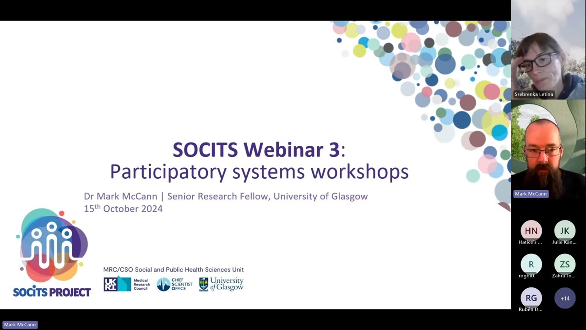The image size is (586, 330).
Task: Click the Mark McCann presenter label at bottom left
Action: pyautogui.click(x=20, y=324)
